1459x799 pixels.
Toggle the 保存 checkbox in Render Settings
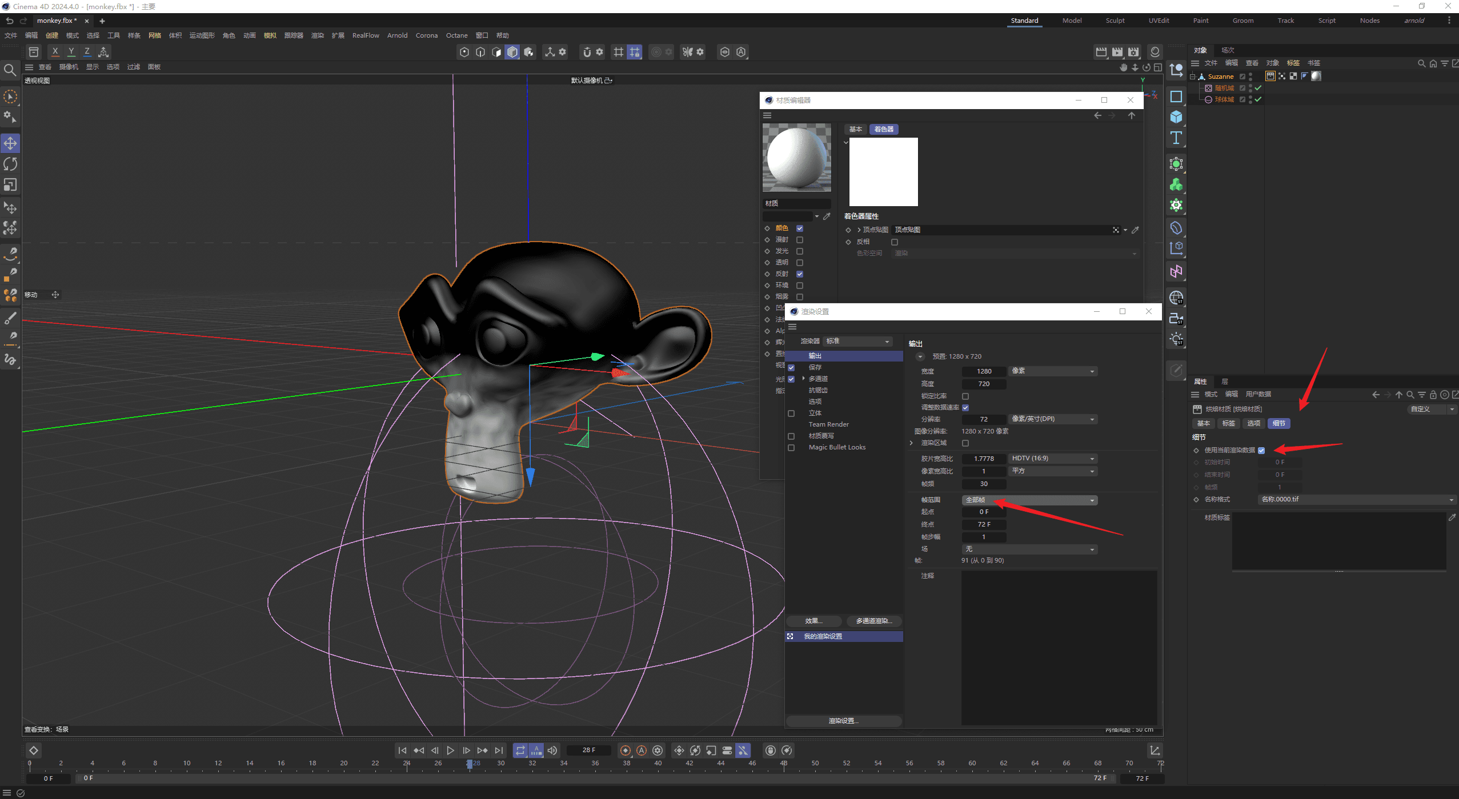(791, 368)
